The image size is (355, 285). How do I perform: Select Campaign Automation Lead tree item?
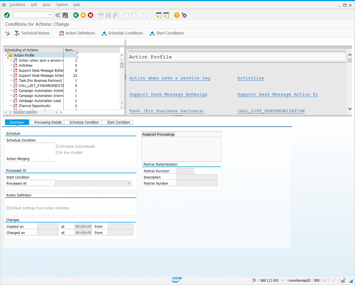pos(40,101)
